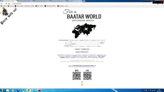Launch Windows Media Player from taskbar
The height and width of the screenshot is (92, 164).
click(13, 90)
